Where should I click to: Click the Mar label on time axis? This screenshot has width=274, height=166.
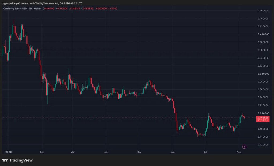73,152
